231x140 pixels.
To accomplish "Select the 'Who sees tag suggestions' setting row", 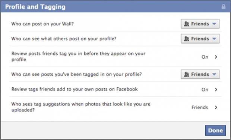I will pyautogui.click(x=115, y=107).
